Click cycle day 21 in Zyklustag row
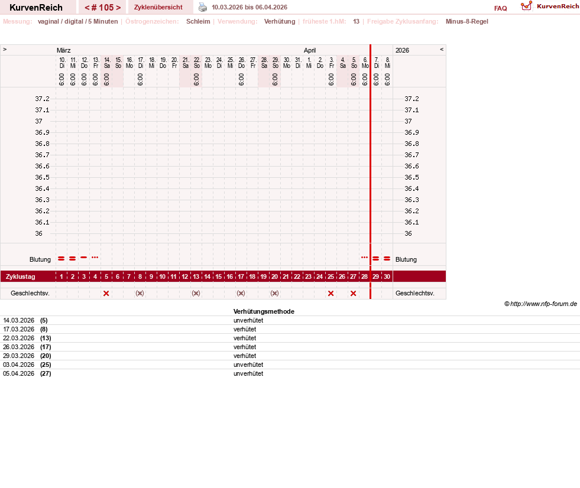 click(x=286, y=276)
